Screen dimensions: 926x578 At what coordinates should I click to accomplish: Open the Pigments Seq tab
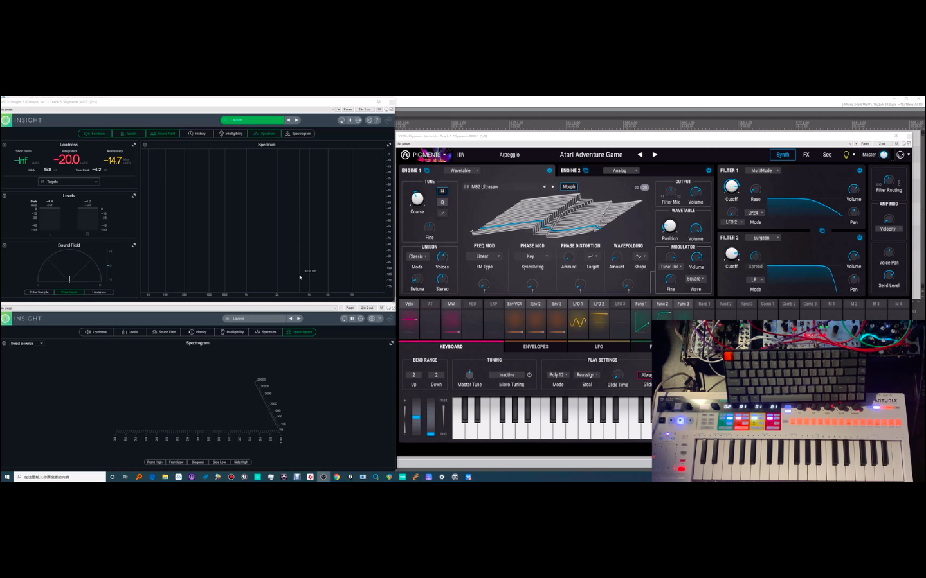tap(827, 155)
